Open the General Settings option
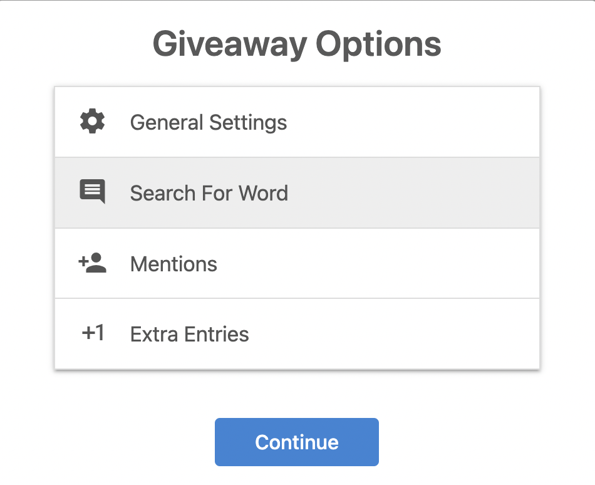The image size is (595, 485). (x=297, y=122)
